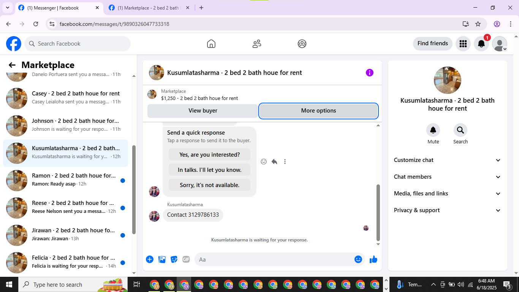Click the listing thumbnail beside $1,250 price
The image size is (519, 292).
click(152, 94)
